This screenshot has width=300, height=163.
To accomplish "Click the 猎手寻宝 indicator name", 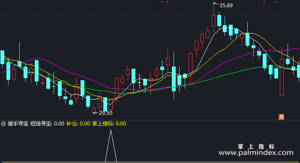I will point(18,124).
